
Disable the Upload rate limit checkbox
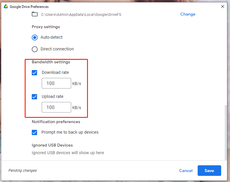35,97
